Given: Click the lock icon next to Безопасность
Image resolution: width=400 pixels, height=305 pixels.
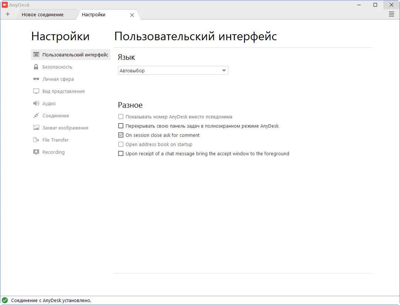Looking at the screenshot, I should pyautogui.click(x=36, y=67).
